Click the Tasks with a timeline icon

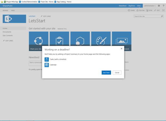[47, 59]
